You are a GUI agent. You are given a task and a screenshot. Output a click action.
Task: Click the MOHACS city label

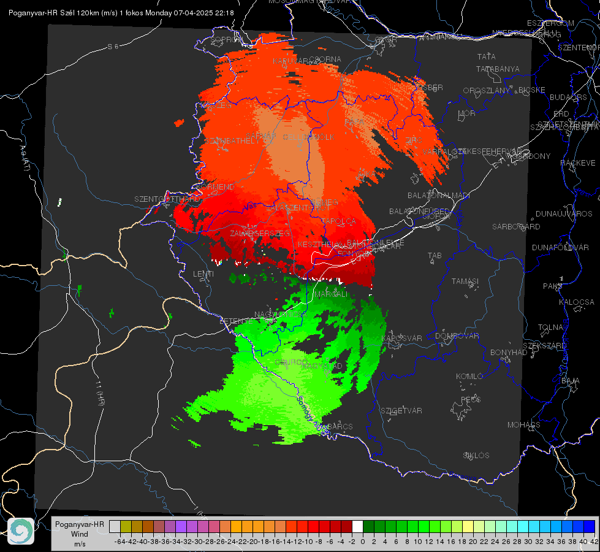coord(524,425)
